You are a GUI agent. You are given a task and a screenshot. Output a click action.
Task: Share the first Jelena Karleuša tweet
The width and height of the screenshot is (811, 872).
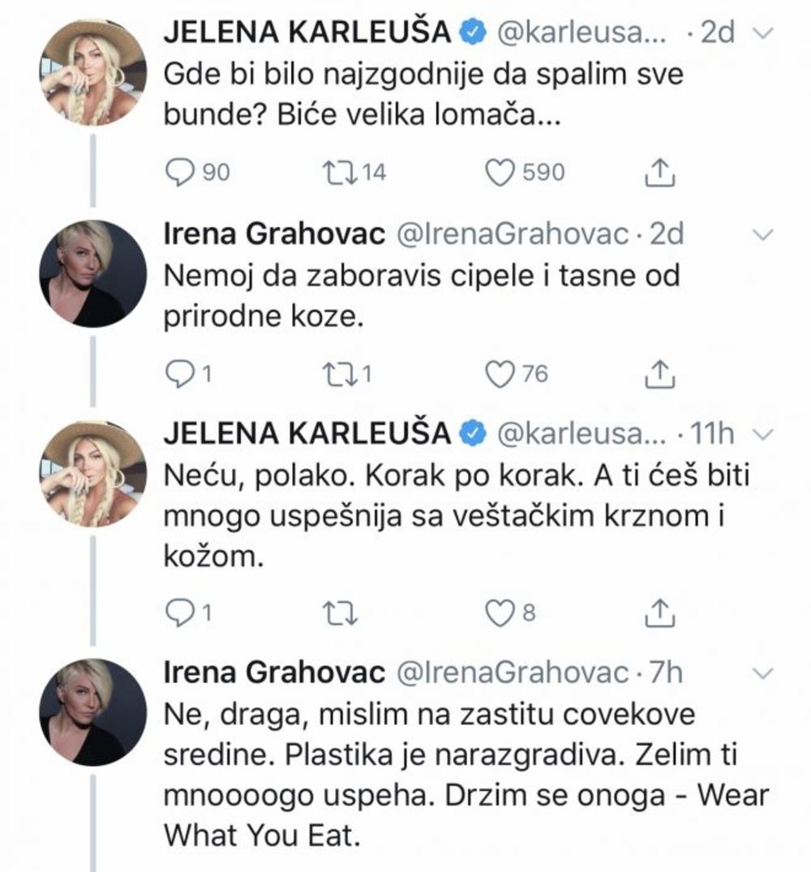tap(659, 172)
